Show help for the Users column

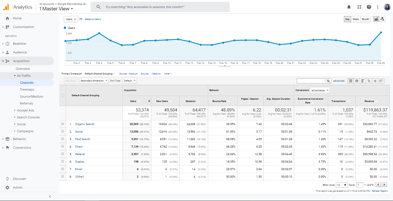(139, 101)
